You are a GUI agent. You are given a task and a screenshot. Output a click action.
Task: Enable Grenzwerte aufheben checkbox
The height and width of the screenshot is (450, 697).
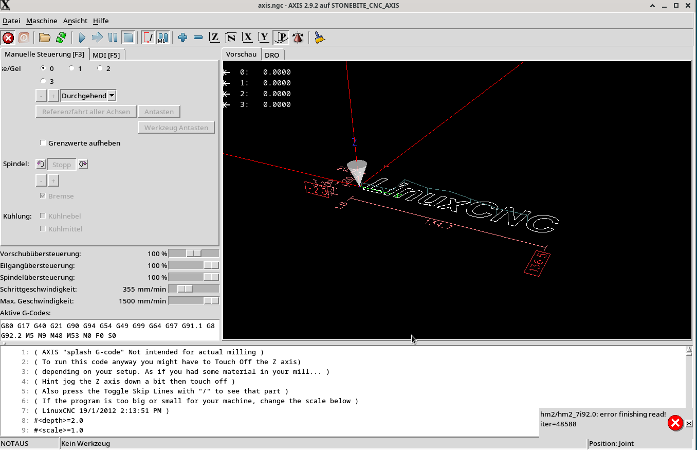(x=43, y=143)
